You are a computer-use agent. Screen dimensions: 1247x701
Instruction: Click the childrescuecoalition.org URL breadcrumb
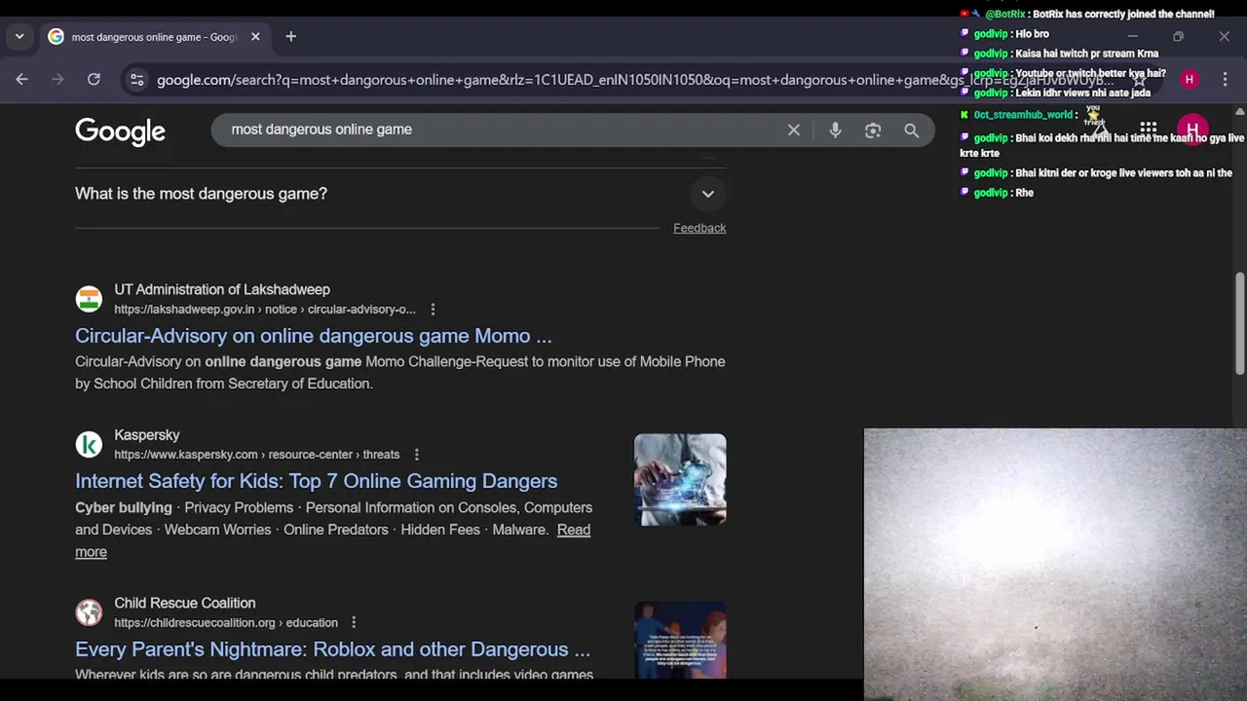pos(226,623)
